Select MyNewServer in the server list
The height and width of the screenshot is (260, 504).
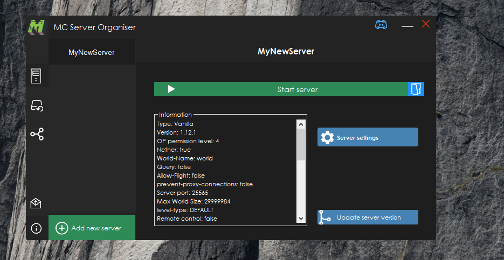(91, 53)
